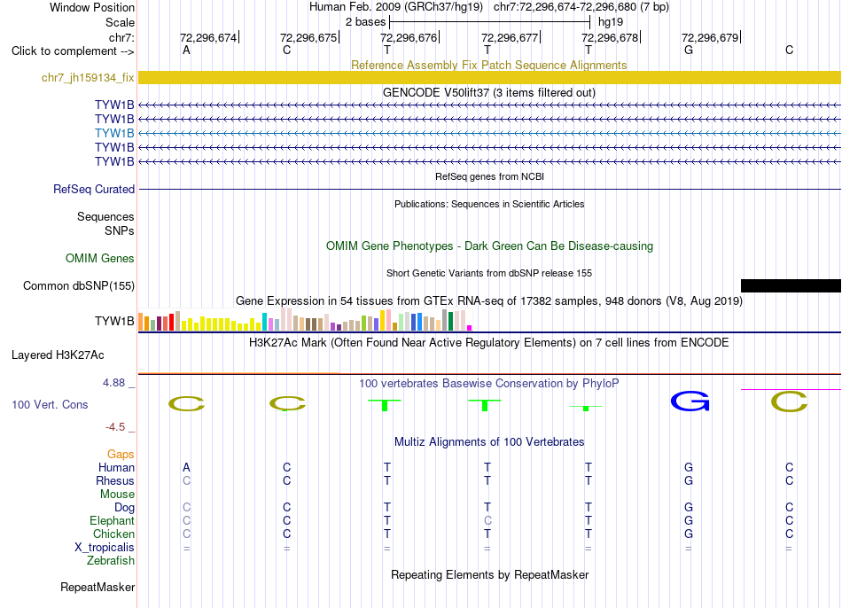Click the 'Human' species label
This screenshot has width=842, height=608.
[x=116, y=467]
